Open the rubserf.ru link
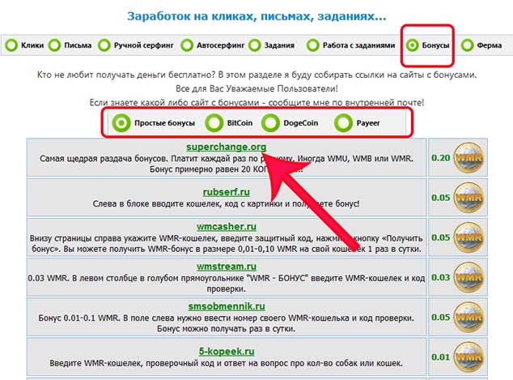 pyautogui.click(x=227, y=192)
